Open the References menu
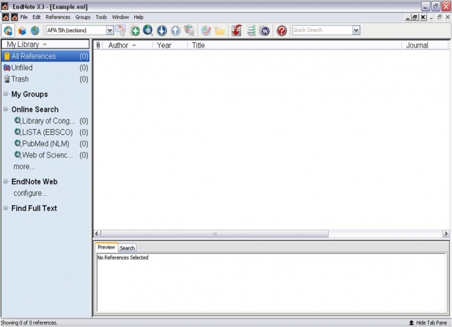This screenshot has width=452, height=327. click(58, 17)
